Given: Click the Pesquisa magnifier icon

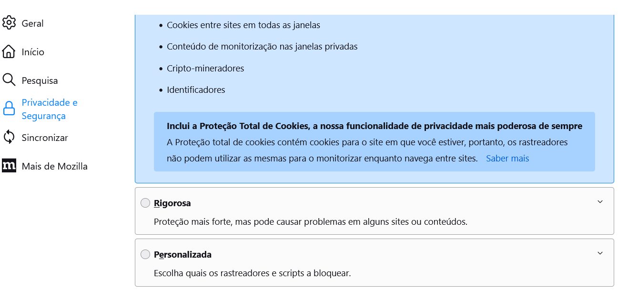Looking at the screenshot, I should [x=9, y=80].
